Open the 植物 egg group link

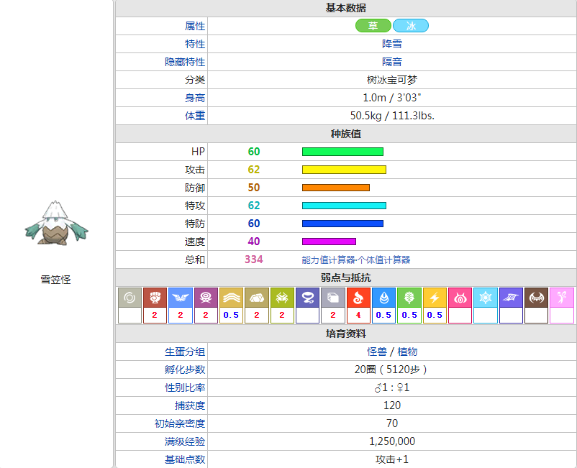click(407, 352)
